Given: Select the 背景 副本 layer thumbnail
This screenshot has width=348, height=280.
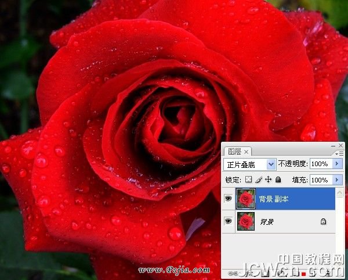Looking at the screenshot, I should (246, 199).
